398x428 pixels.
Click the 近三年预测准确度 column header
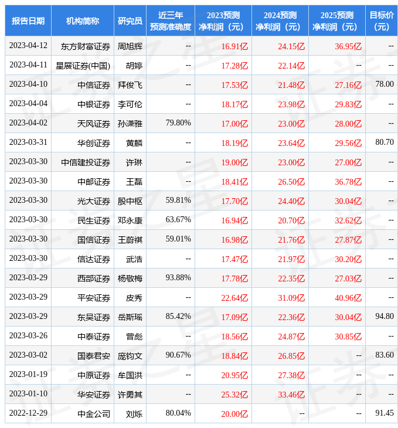[x=171, y=21]
